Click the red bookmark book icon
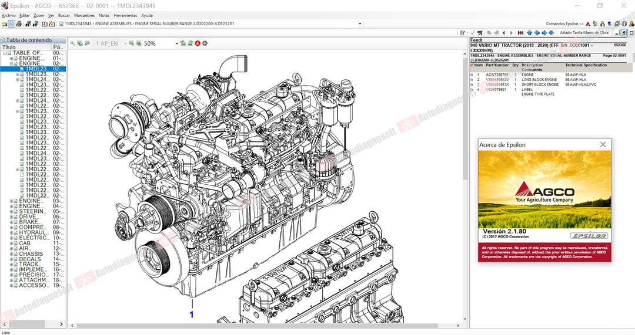This screenshot has height=335, width=635. 45,24
